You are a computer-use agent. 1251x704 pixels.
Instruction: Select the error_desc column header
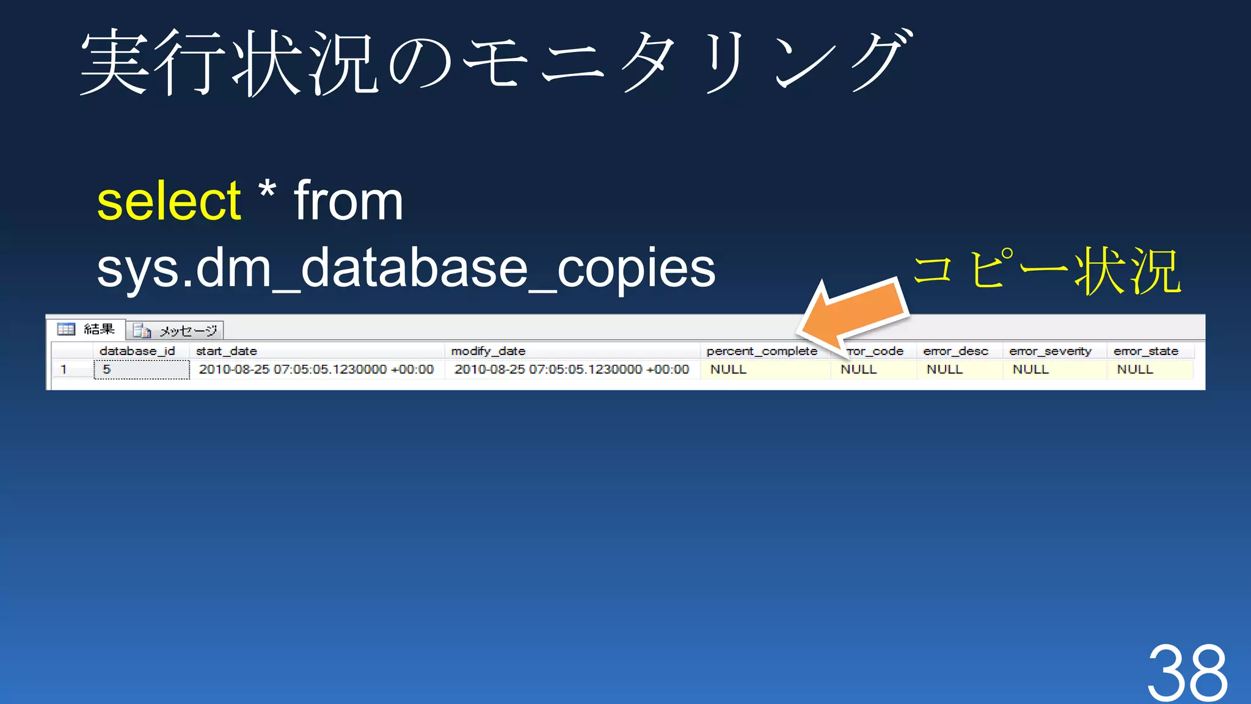click(960, 351)
